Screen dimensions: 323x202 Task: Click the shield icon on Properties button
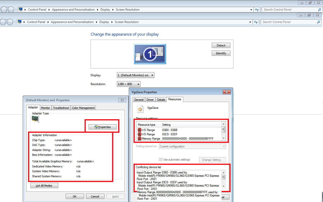pyautogui.click(x=96, y=127)
